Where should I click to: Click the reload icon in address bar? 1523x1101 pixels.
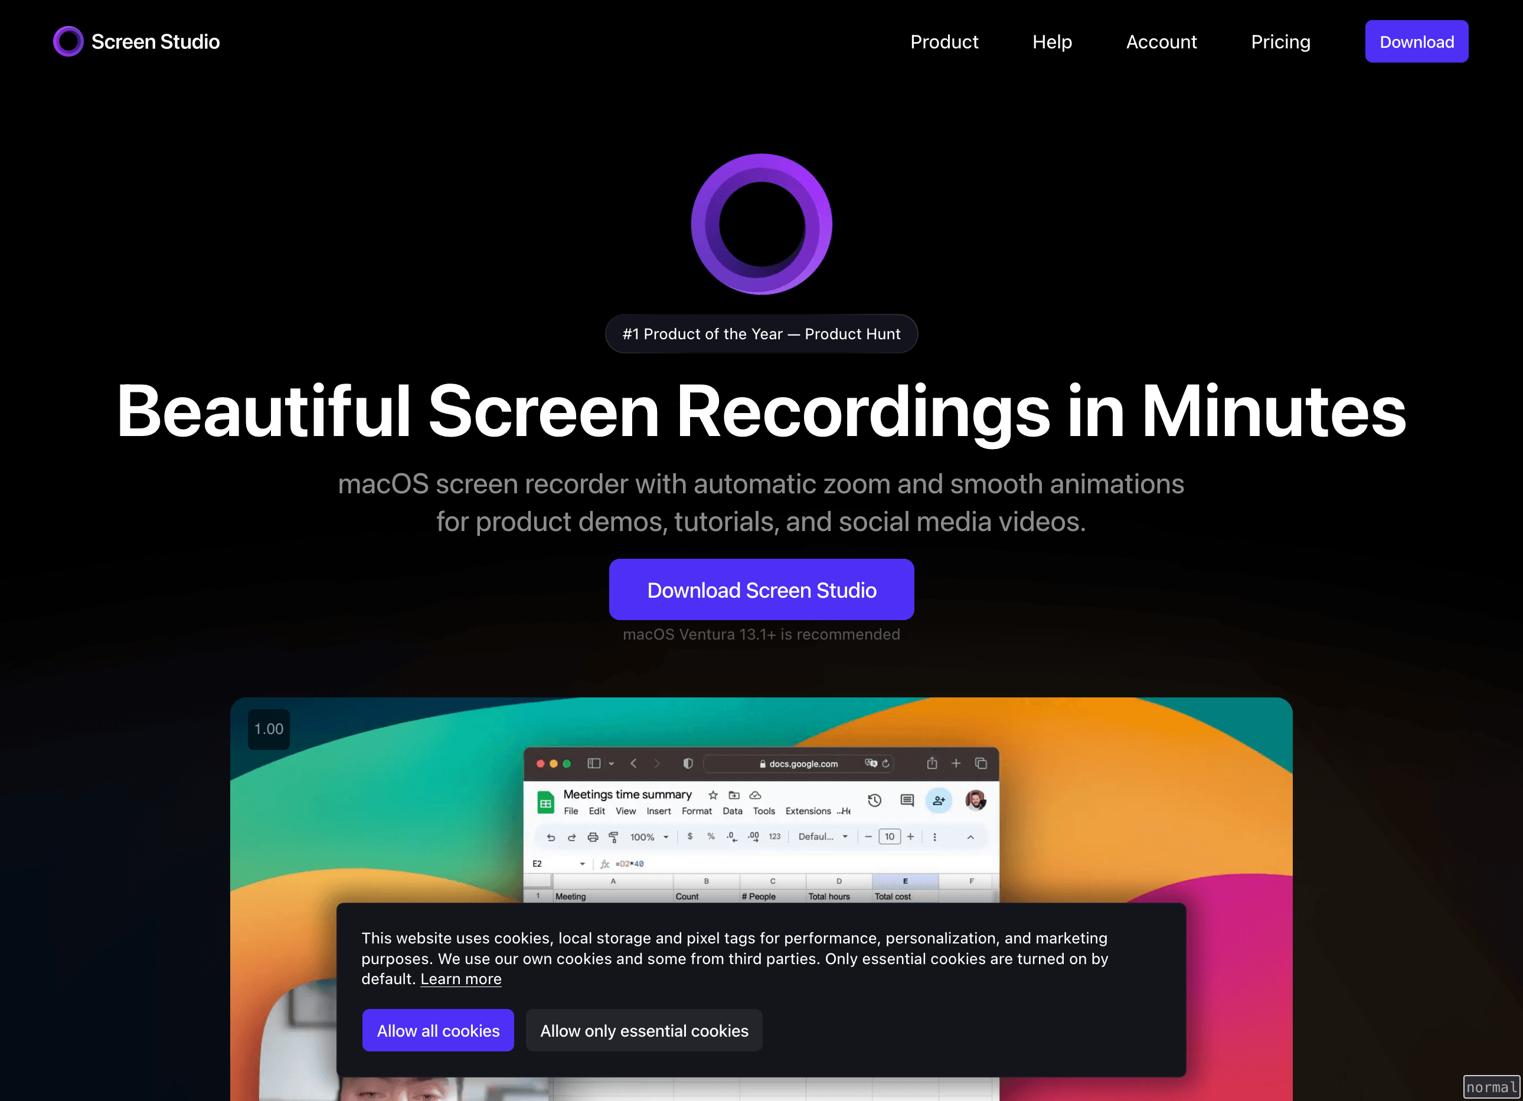(x=885, y=764)
